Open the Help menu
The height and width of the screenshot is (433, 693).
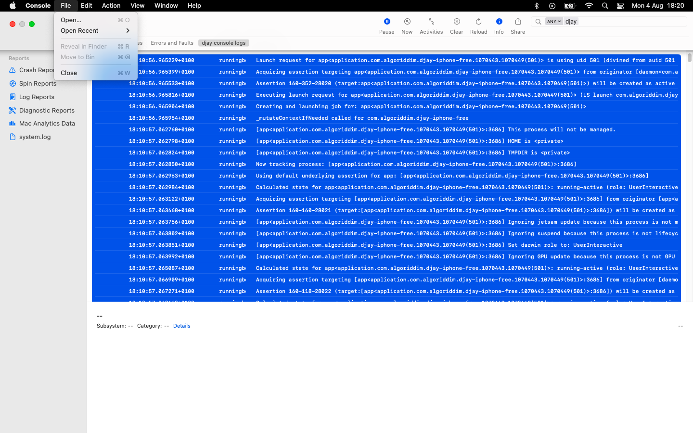click(194, 6)
